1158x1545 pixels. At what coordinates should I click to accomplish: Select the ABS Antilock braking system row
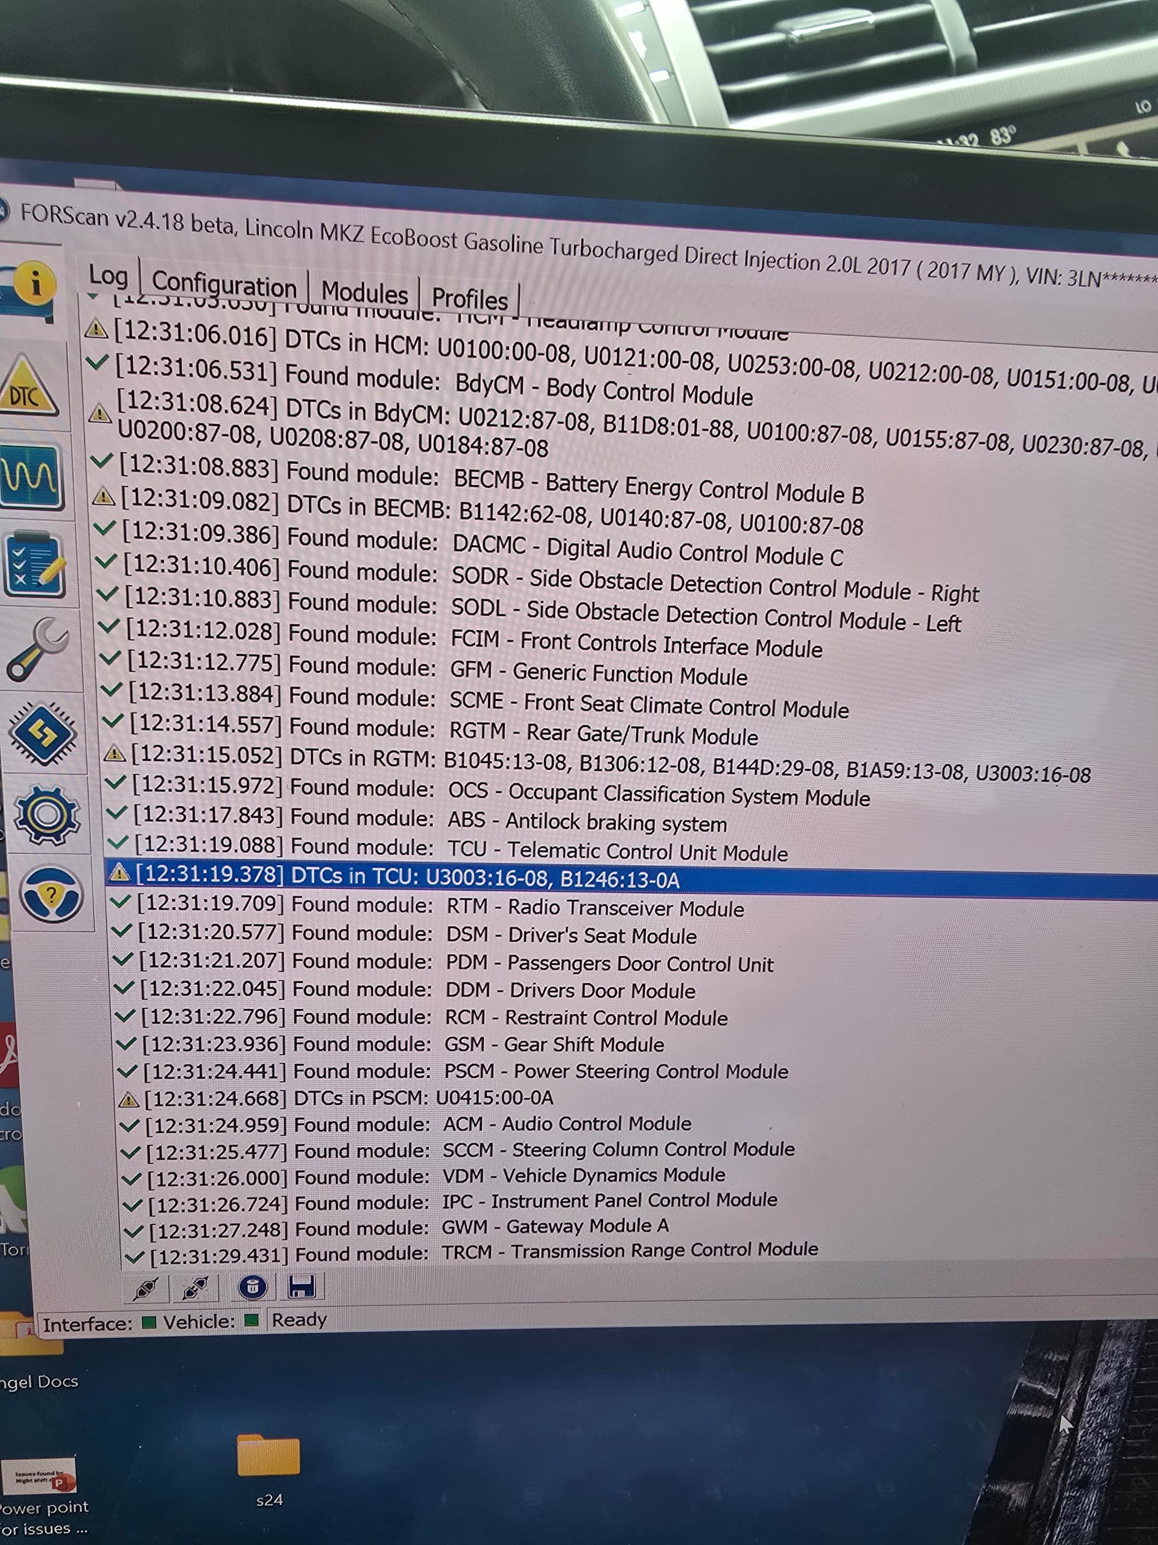click(x=416, y=820)
